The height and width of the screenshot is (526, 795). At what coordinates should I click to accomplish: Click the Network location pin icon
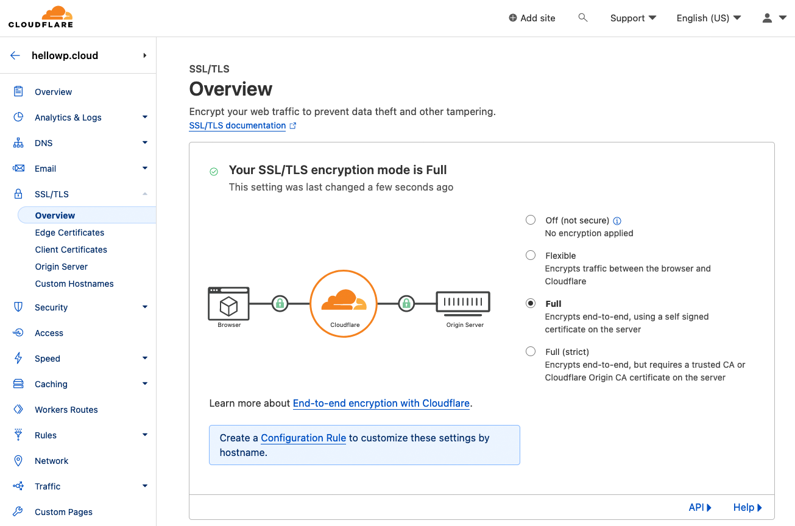click(18, 461)
